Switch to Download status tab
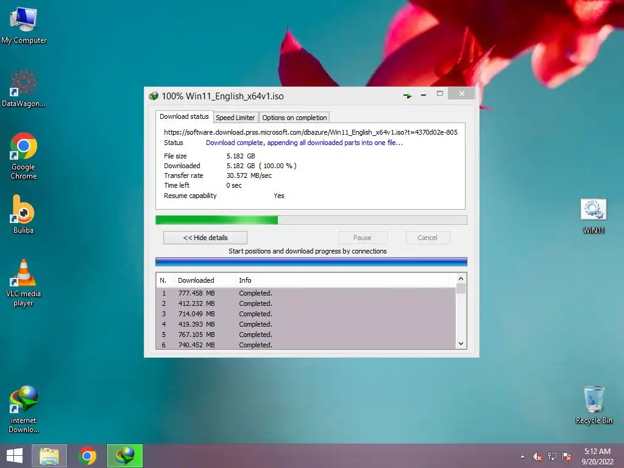Screen dimensions: 624x468 184,116
